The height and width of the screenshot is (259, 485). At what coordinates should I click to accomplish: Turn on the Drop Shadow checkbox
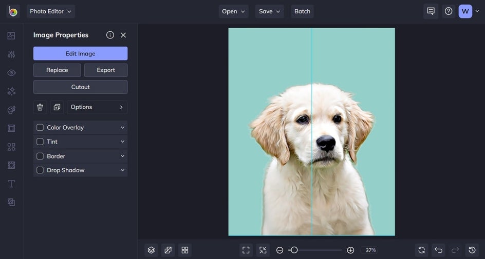40,170
